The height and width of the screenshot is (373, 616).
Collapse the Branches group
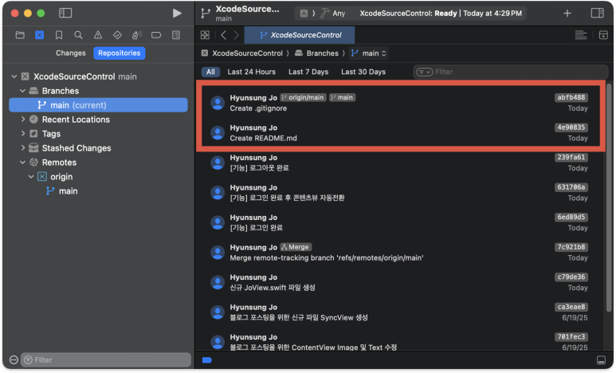23,91
